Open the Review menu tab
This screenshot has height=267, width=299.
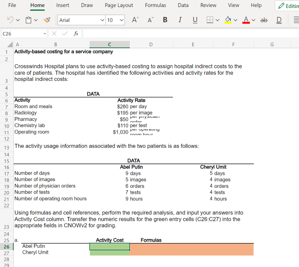pos(208,5)
